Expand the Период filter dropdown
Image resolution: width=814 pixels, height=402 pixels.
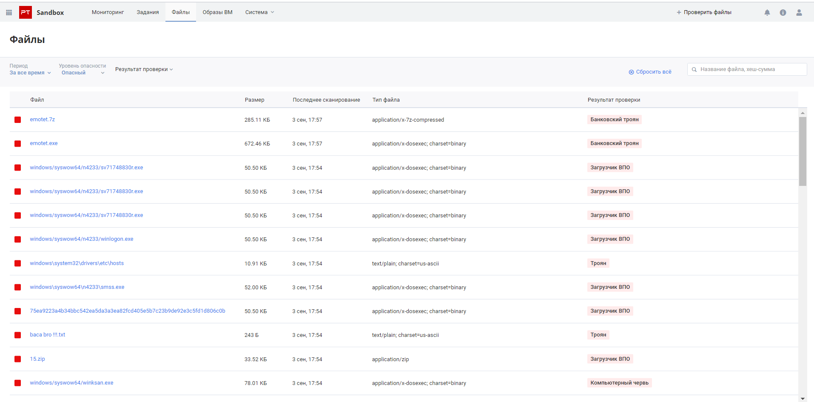pos(30,73)
